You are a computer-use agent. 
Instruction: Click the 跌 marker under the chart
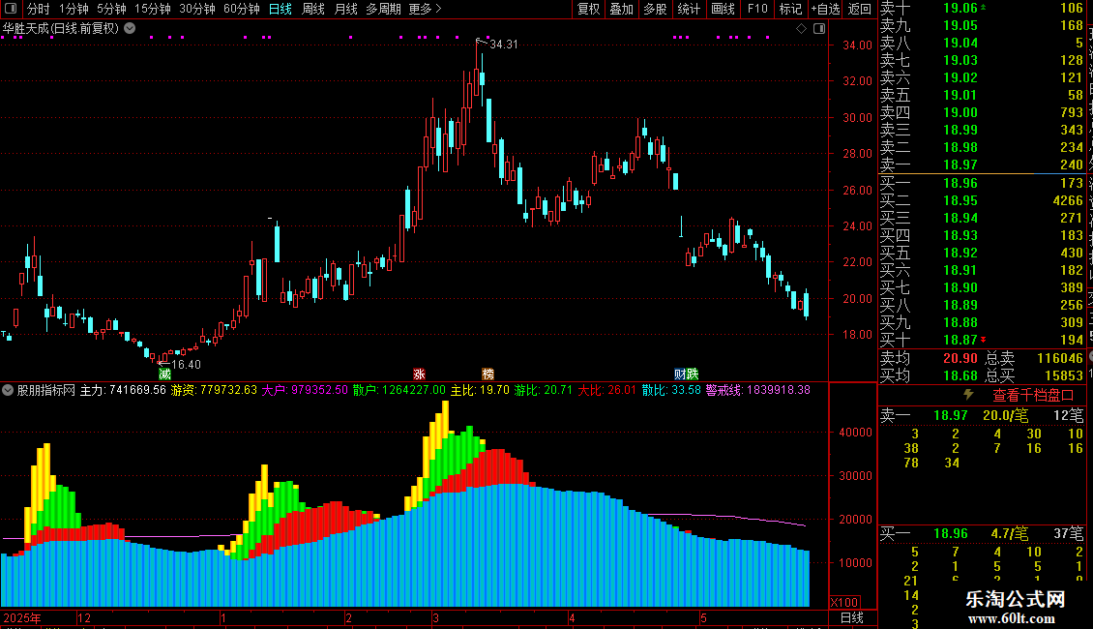[693, 374]
